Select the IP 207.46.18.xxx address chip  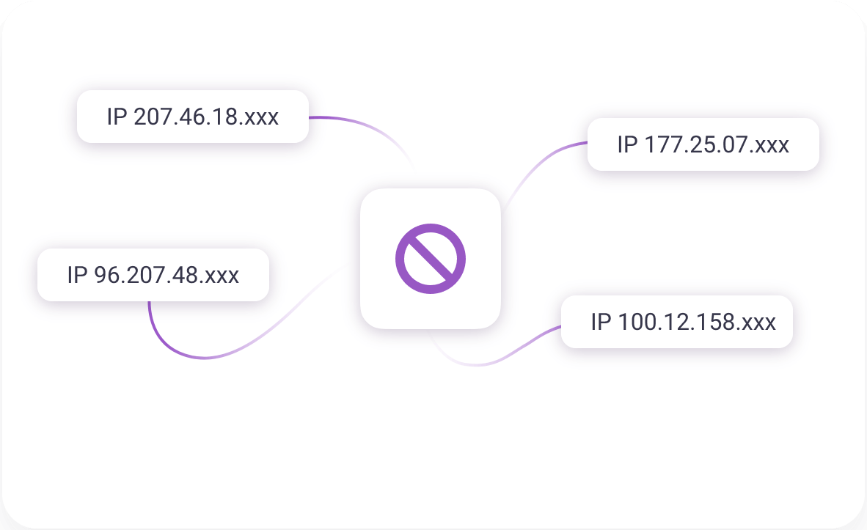tap(192, 117)
